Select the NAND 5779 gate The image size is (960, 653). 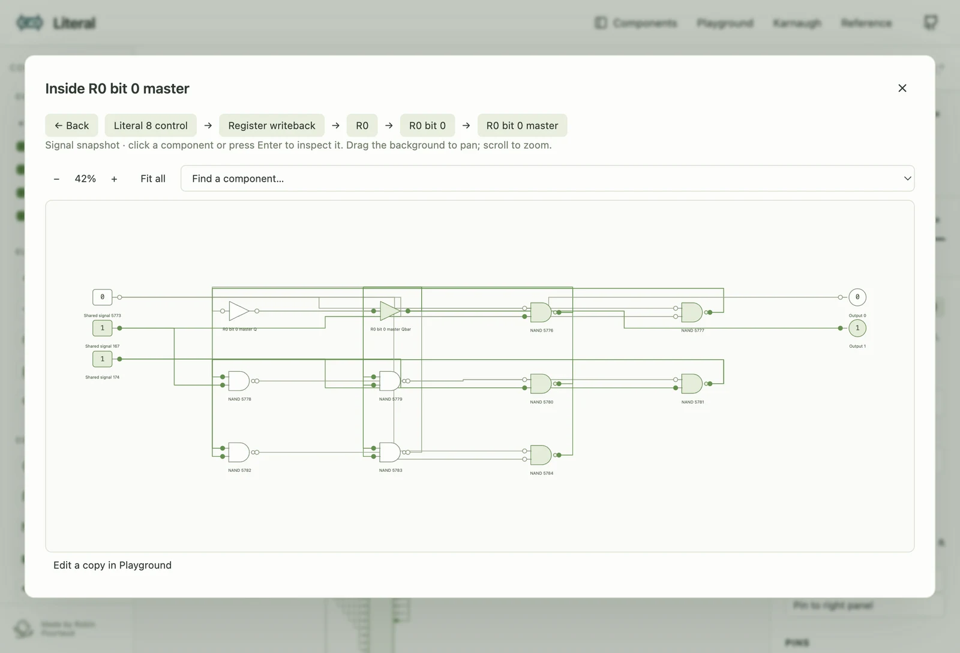(390, 381)
